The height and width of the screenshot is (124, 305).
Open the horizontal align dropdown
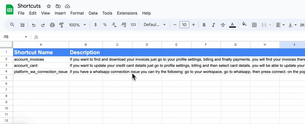(x=280, y=25)
